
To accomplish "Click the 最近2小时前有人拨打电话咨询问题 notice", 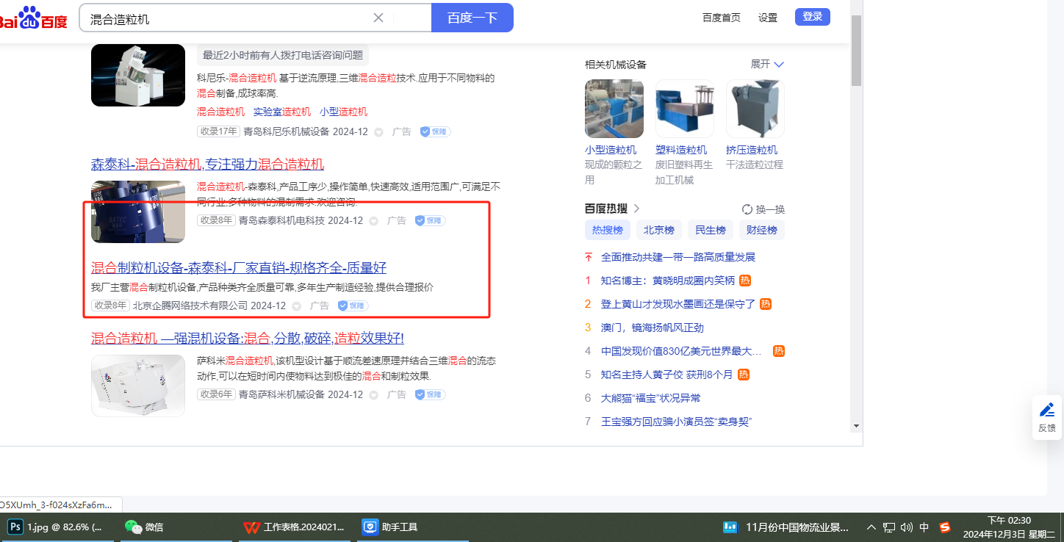I will pyautogui.click(x=283, y=55).
